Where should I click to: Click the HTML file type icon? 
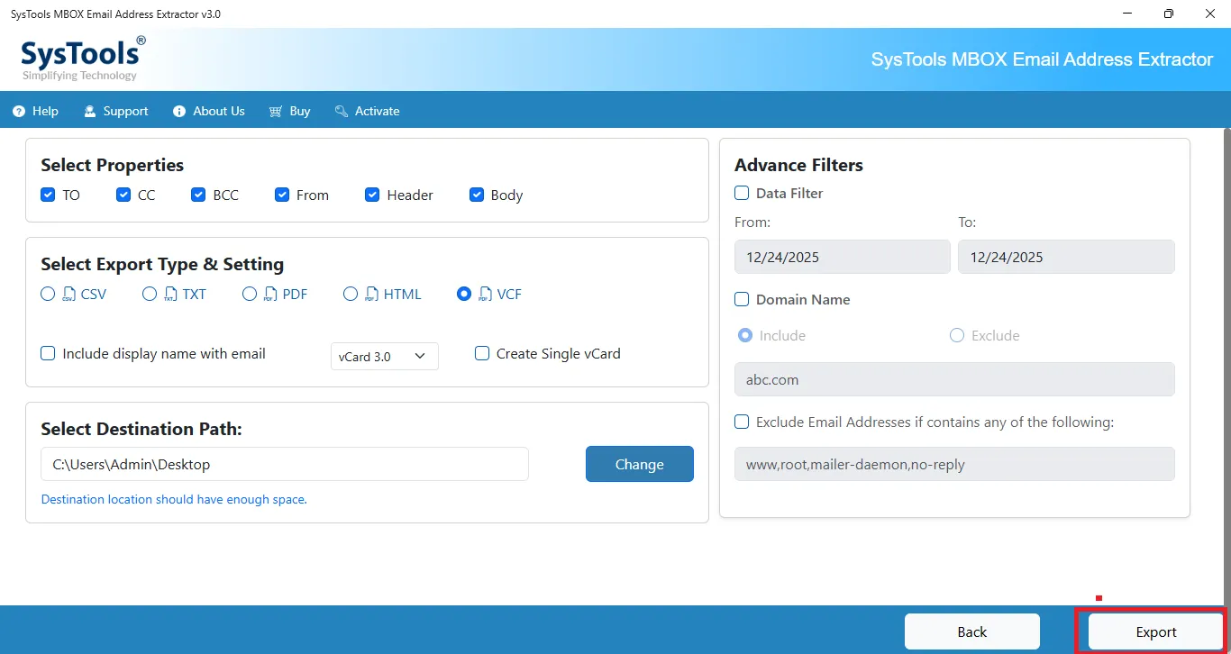pos(372,295)
